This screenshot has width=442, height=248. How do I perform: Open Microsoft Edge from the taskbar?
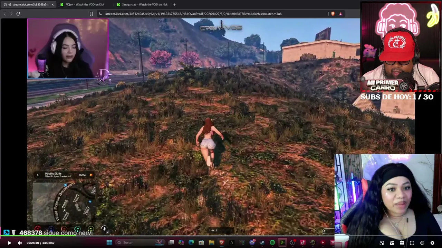(191, 242)
